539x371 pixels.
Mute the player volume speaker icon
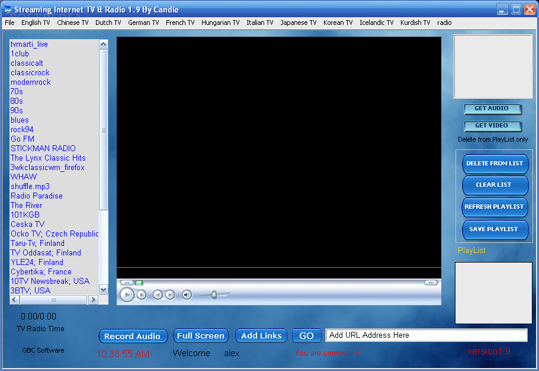187,295
